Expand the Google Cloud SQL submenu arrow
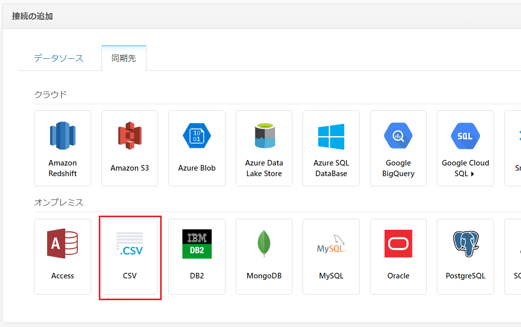This screenshot has width=521, height=327. (472, 174)
